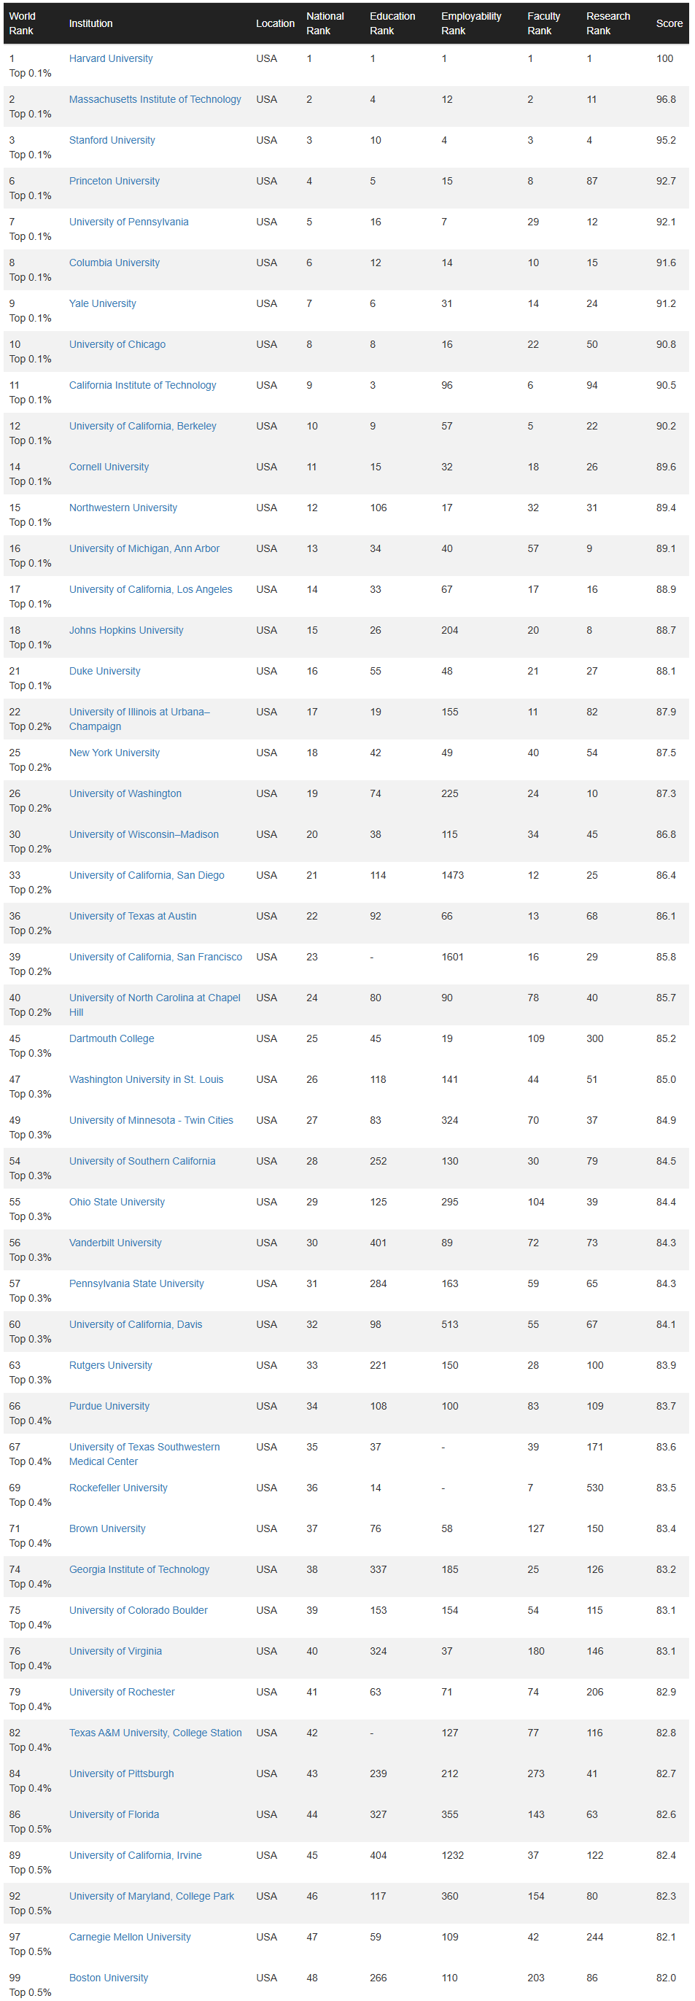
Task: Click the Rockefeller University link
Action: [118, 1488]
